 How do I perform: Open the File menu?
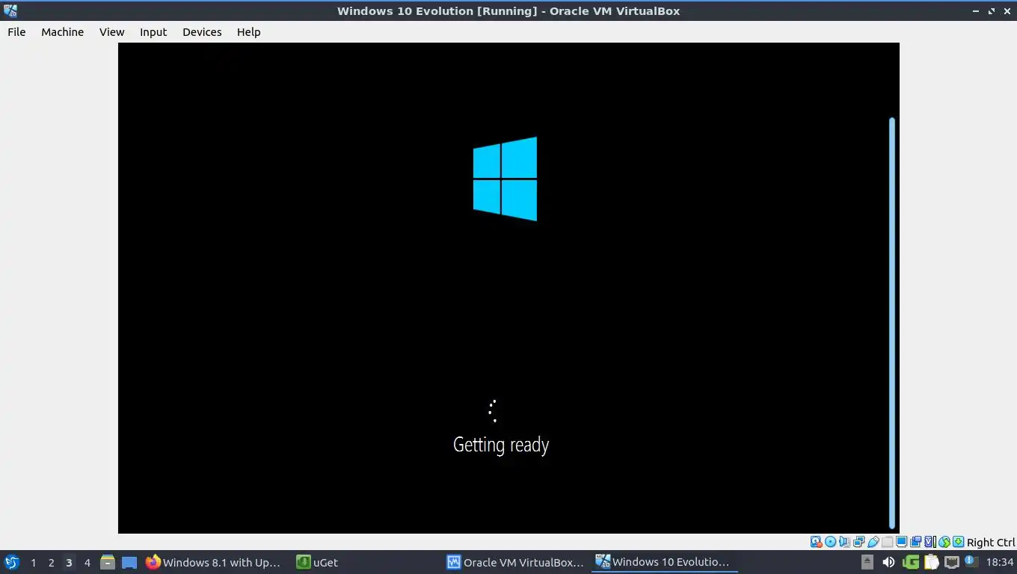pos(16,32)
